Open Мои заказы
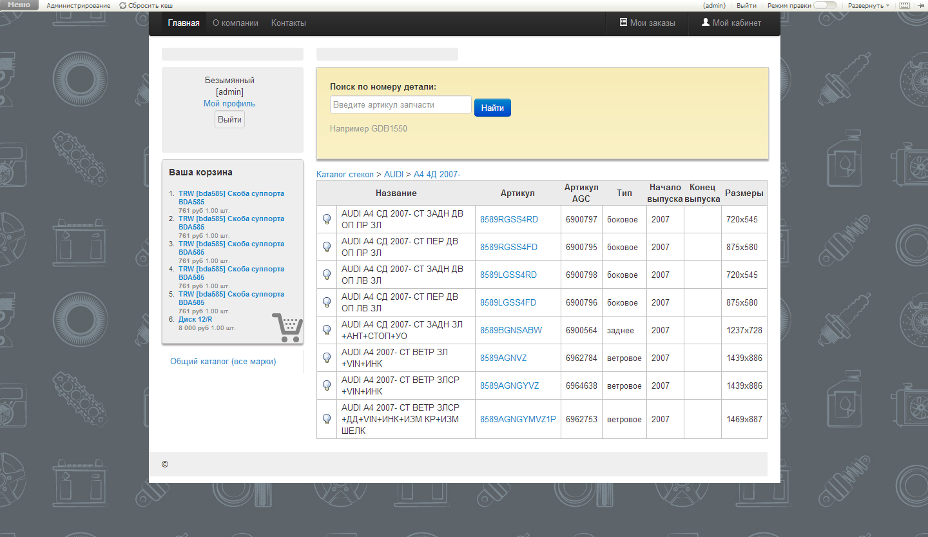This screenshot has width=928, height=537. (647, 23)
